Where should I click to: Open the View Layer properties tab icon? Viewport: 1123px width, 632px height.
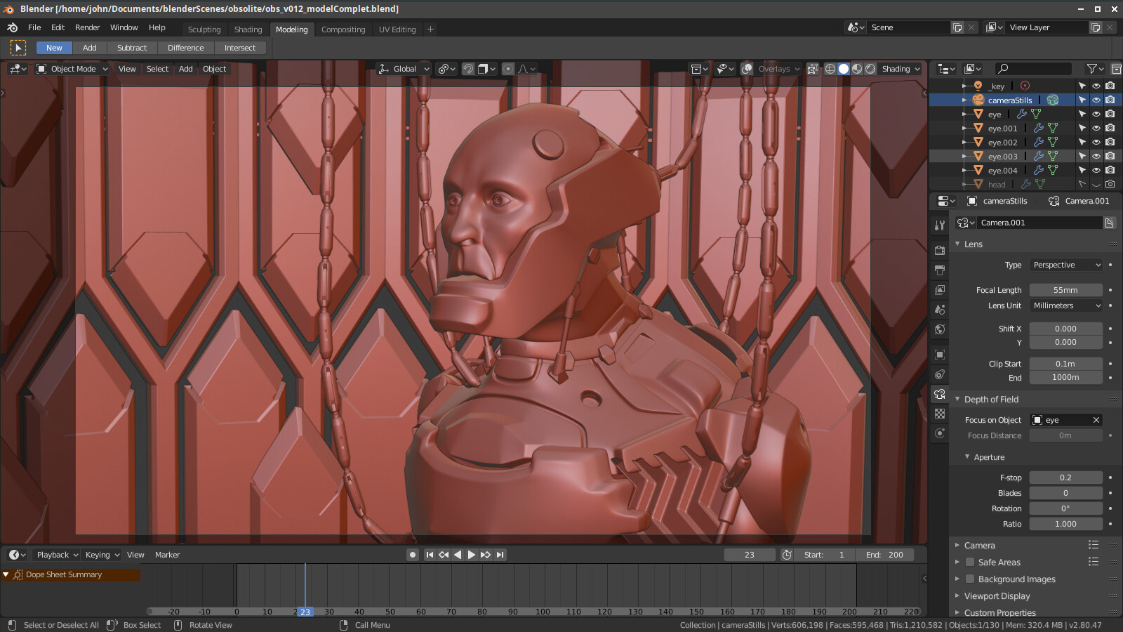(x=940, y=289)
